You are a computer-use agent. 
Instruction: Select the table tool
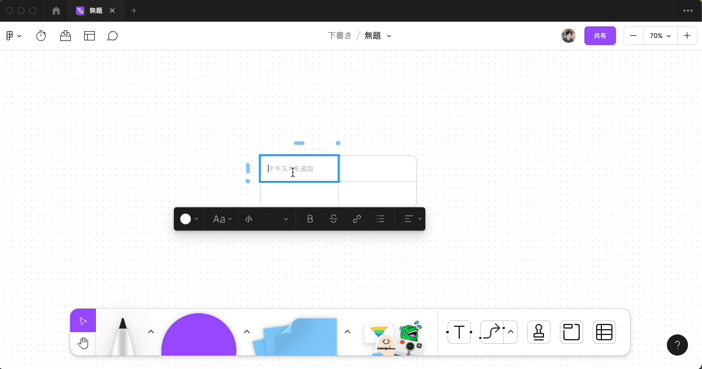604,332
